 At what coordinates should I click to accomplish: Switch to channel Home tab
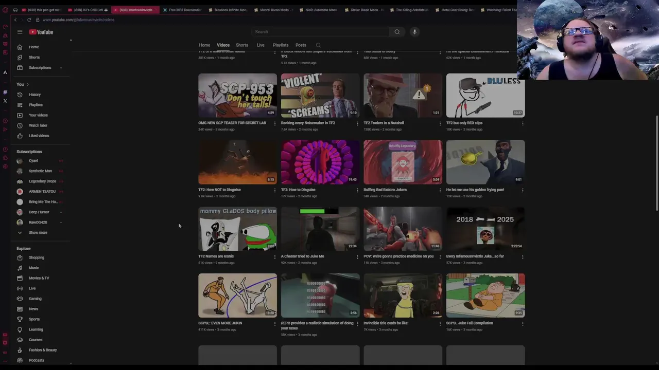(x=204, y=45)
